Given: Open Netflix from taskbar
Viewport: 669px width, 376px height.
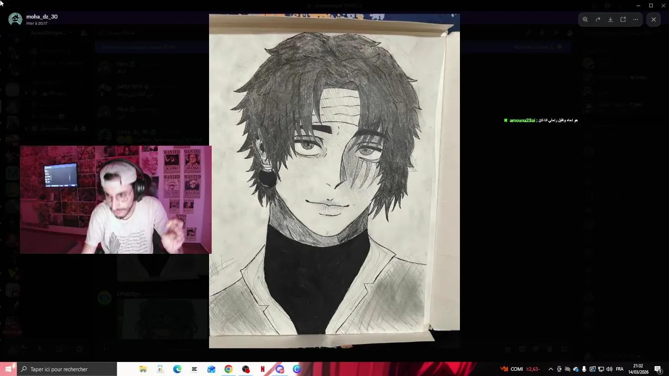Looking at the screenshot, I should (x=262, y=369).
